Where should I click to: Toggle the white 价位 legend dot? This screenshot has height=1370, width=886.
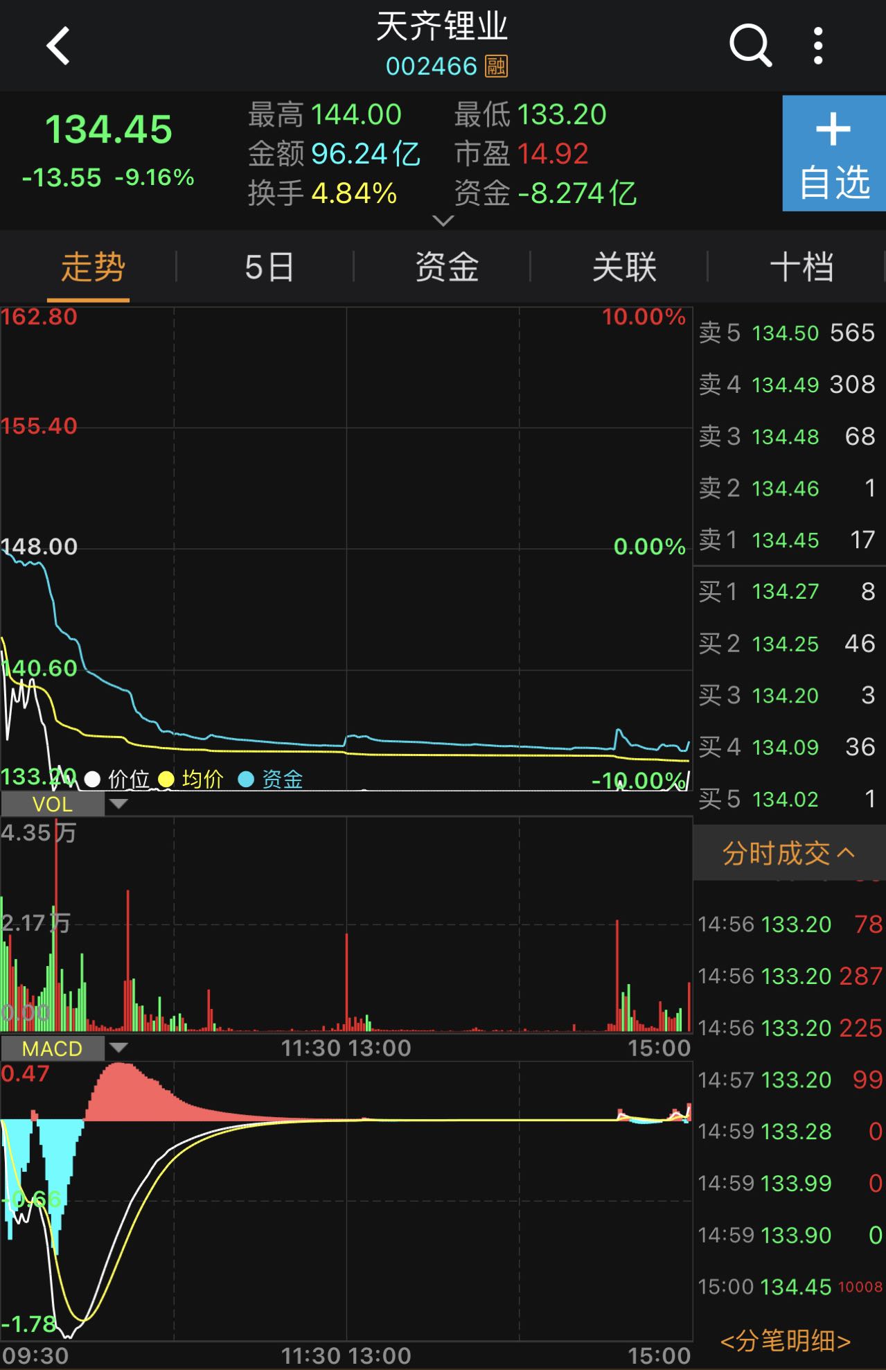[x=92, y=780]
